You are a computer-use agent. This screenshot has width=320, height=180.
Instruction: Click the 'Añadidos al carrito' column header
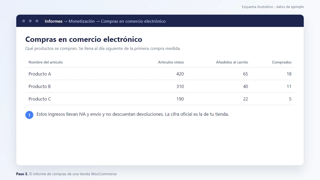pos(232,62)
